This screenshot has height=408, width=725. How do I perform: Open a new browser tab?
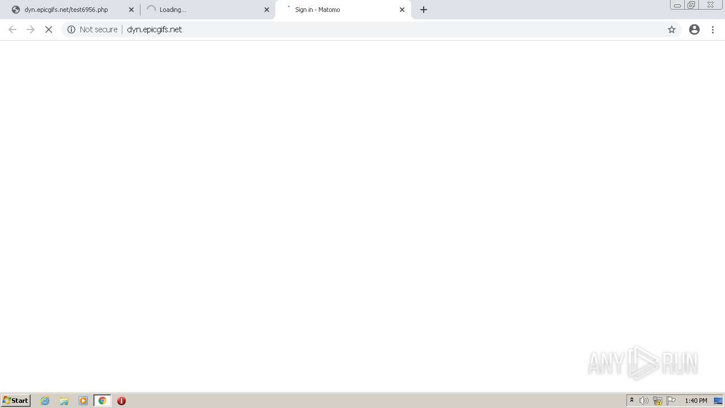424,10
